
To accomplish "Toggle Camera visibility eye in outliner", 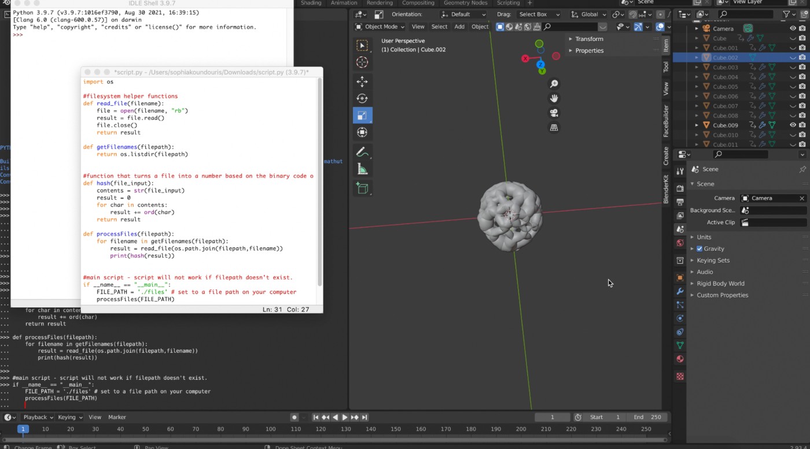I will coord(793,28).
